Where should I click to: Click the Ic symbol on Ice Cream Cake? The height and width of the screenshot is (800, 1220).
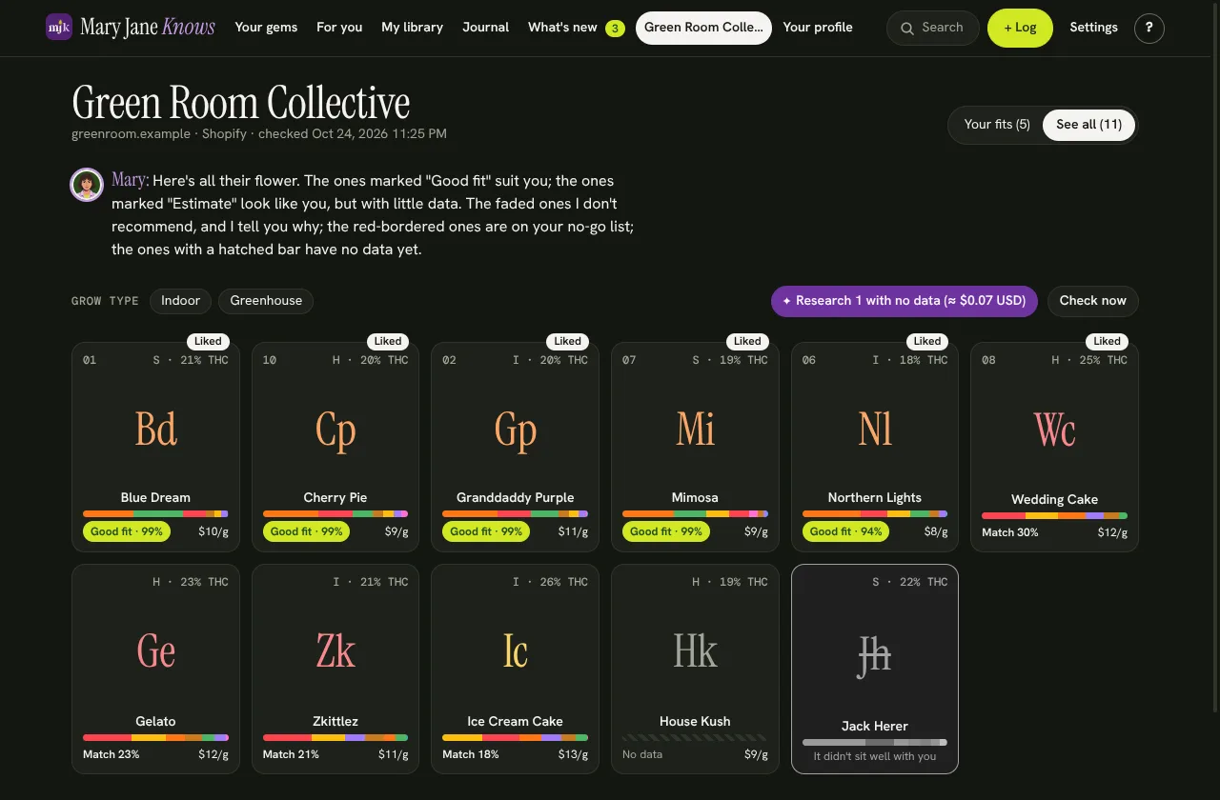(x=516, y=651)
